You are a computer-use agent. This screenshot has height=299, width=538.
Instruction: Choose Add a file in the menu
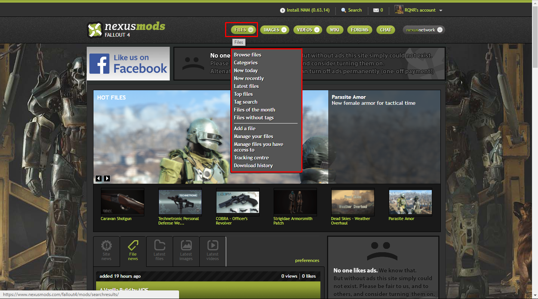(245, 128)
